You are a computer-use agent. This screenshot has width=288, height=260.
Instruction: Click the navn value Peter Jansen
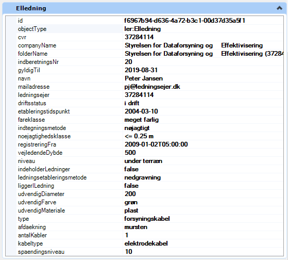144,78
